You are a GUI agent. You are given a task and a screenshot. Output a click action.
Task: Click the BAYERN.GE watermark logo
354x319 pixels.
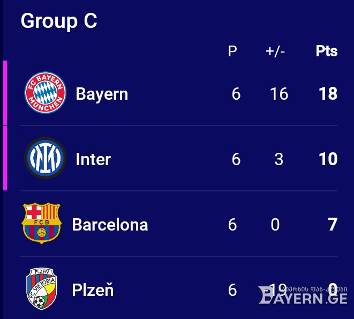(303, 295)
